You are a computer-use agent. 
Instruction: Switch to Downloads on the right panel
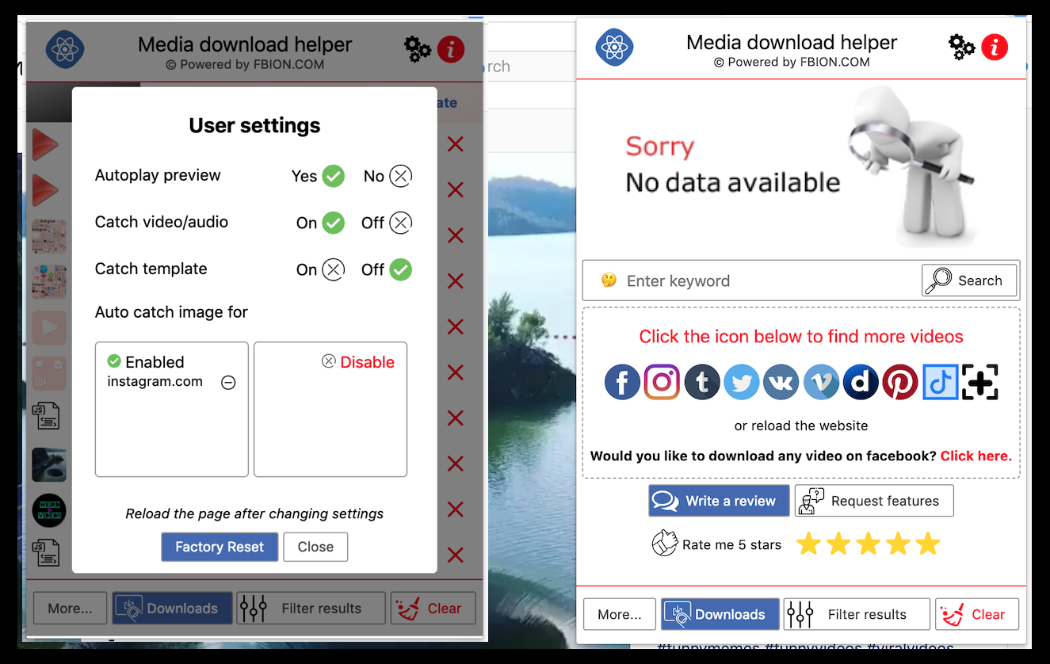pyautogui.click(x=720, y=614)
